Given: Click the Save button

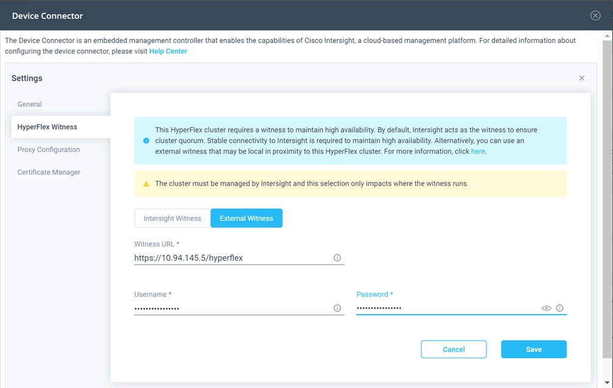Looking at the screenshot, I should (534, 349).
